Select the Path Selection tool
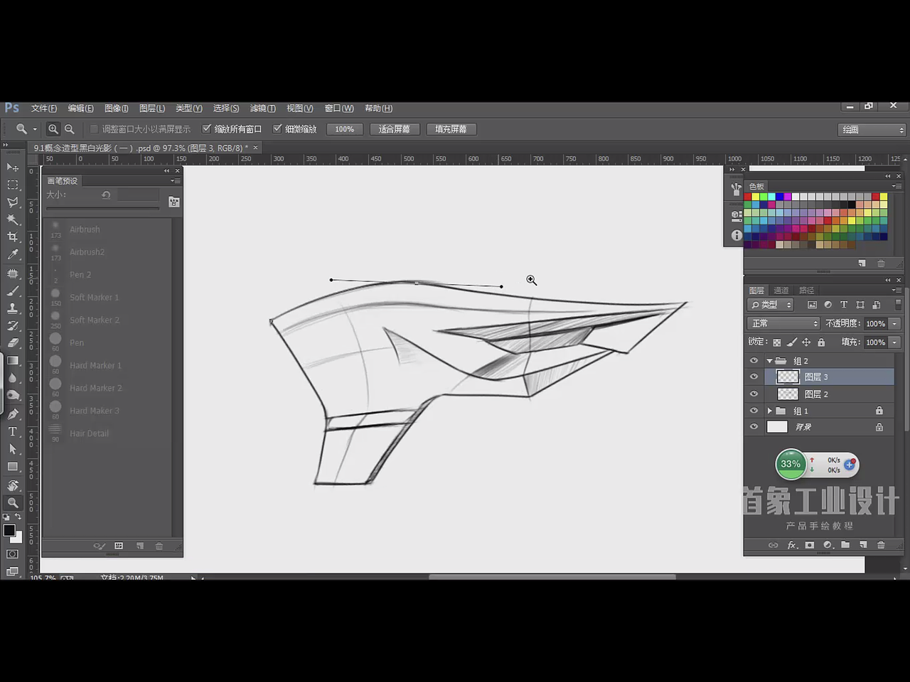 pyautogui.click(x=13, y=449)
